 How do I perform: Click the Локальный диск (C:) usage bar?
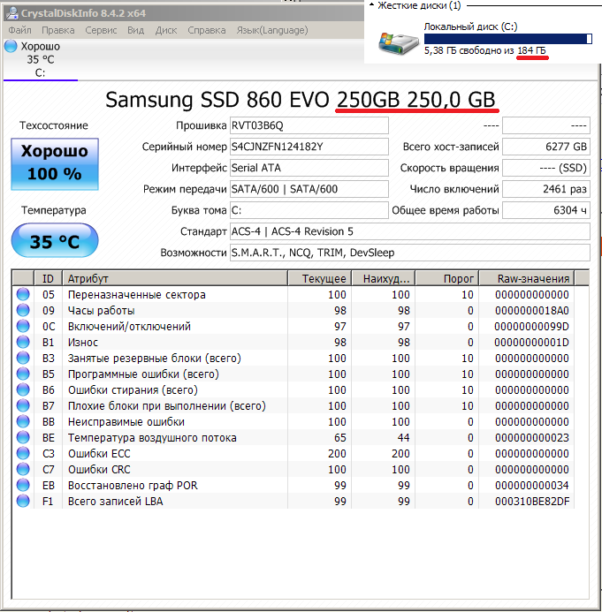coord(508,39)
